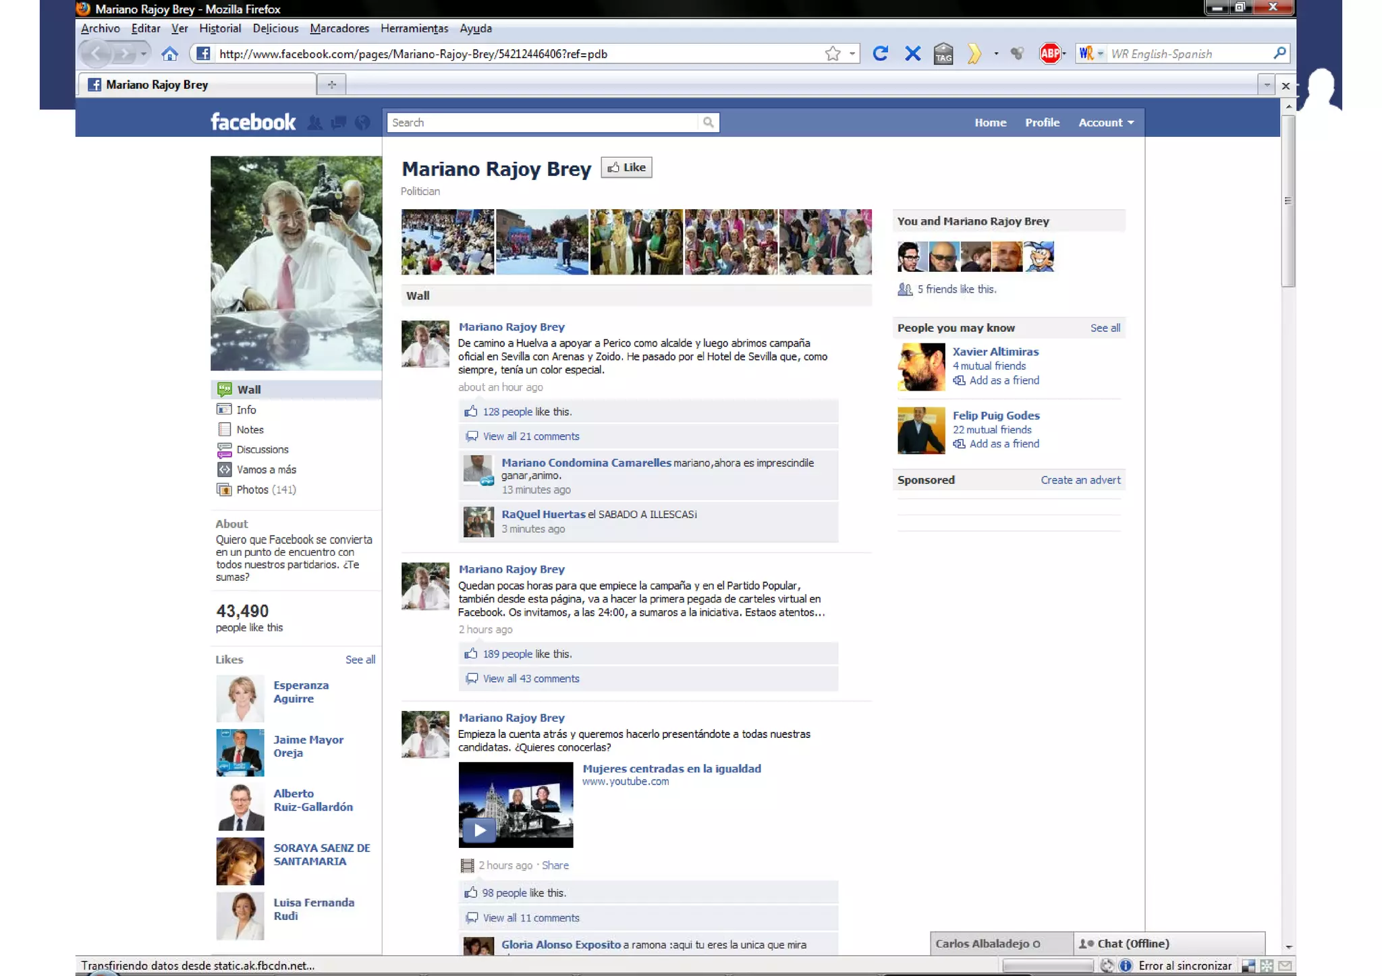
Task: Click the Facebook friend requests icon
Action: [x=314, y=122]
